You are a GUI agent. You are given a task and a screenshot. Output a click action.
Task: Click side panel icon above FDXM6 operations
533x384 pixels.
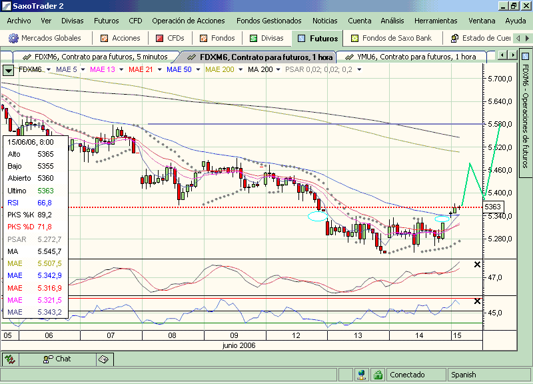point(525,56)
